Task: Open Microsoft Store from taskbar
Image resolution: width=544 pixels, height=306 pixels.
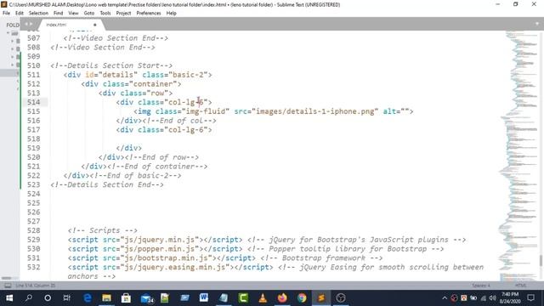Action: tap(126, 298)
